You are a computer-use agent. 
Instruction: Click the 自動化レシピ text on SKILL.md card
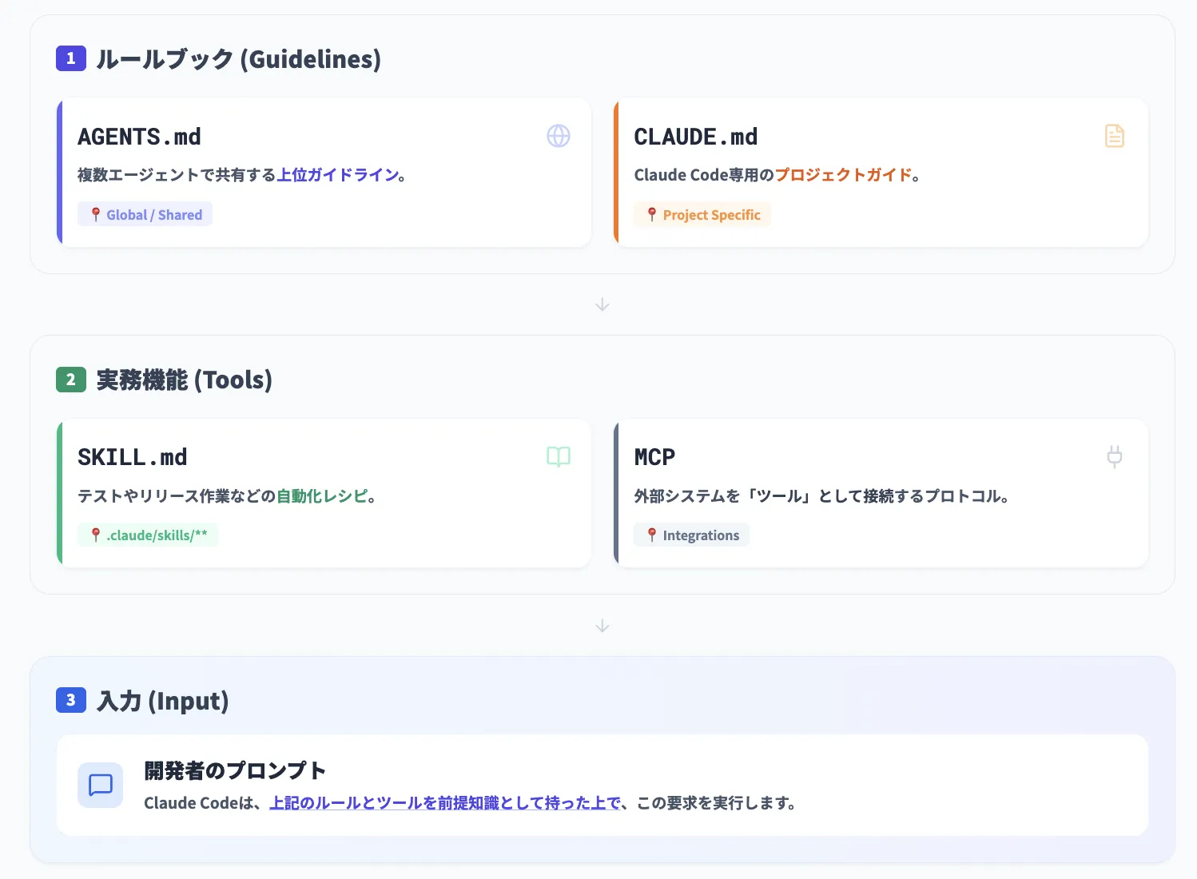[322, 495]
